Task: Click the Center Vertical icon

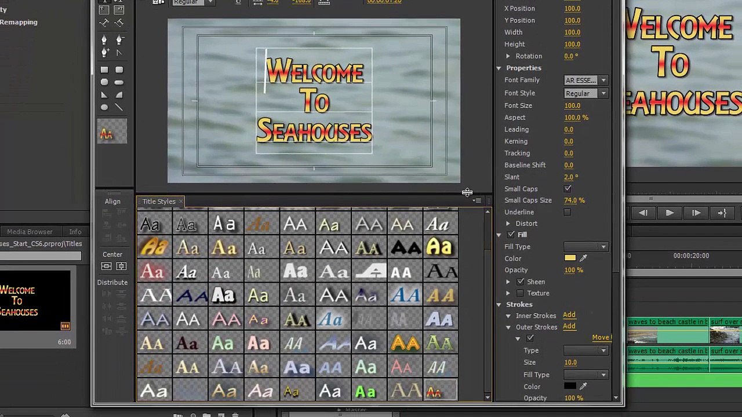Action: [106, 266]
